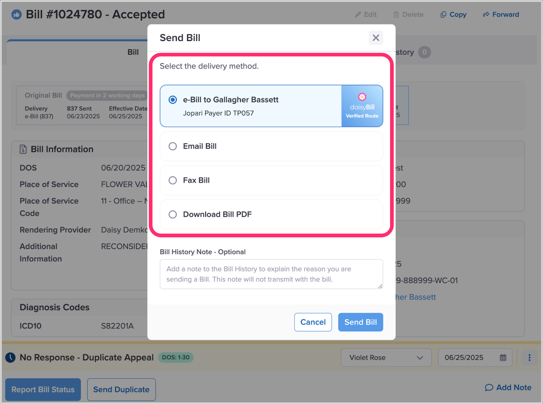The image size is (543, 404).
Task: Click the Original Bill label
Action: point(43,95)
